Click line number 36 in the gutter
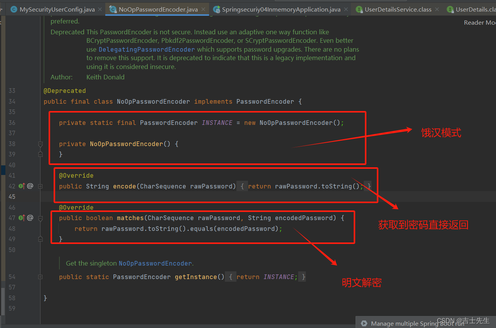The width and height of the screenshot is (496, 328). 12,123
